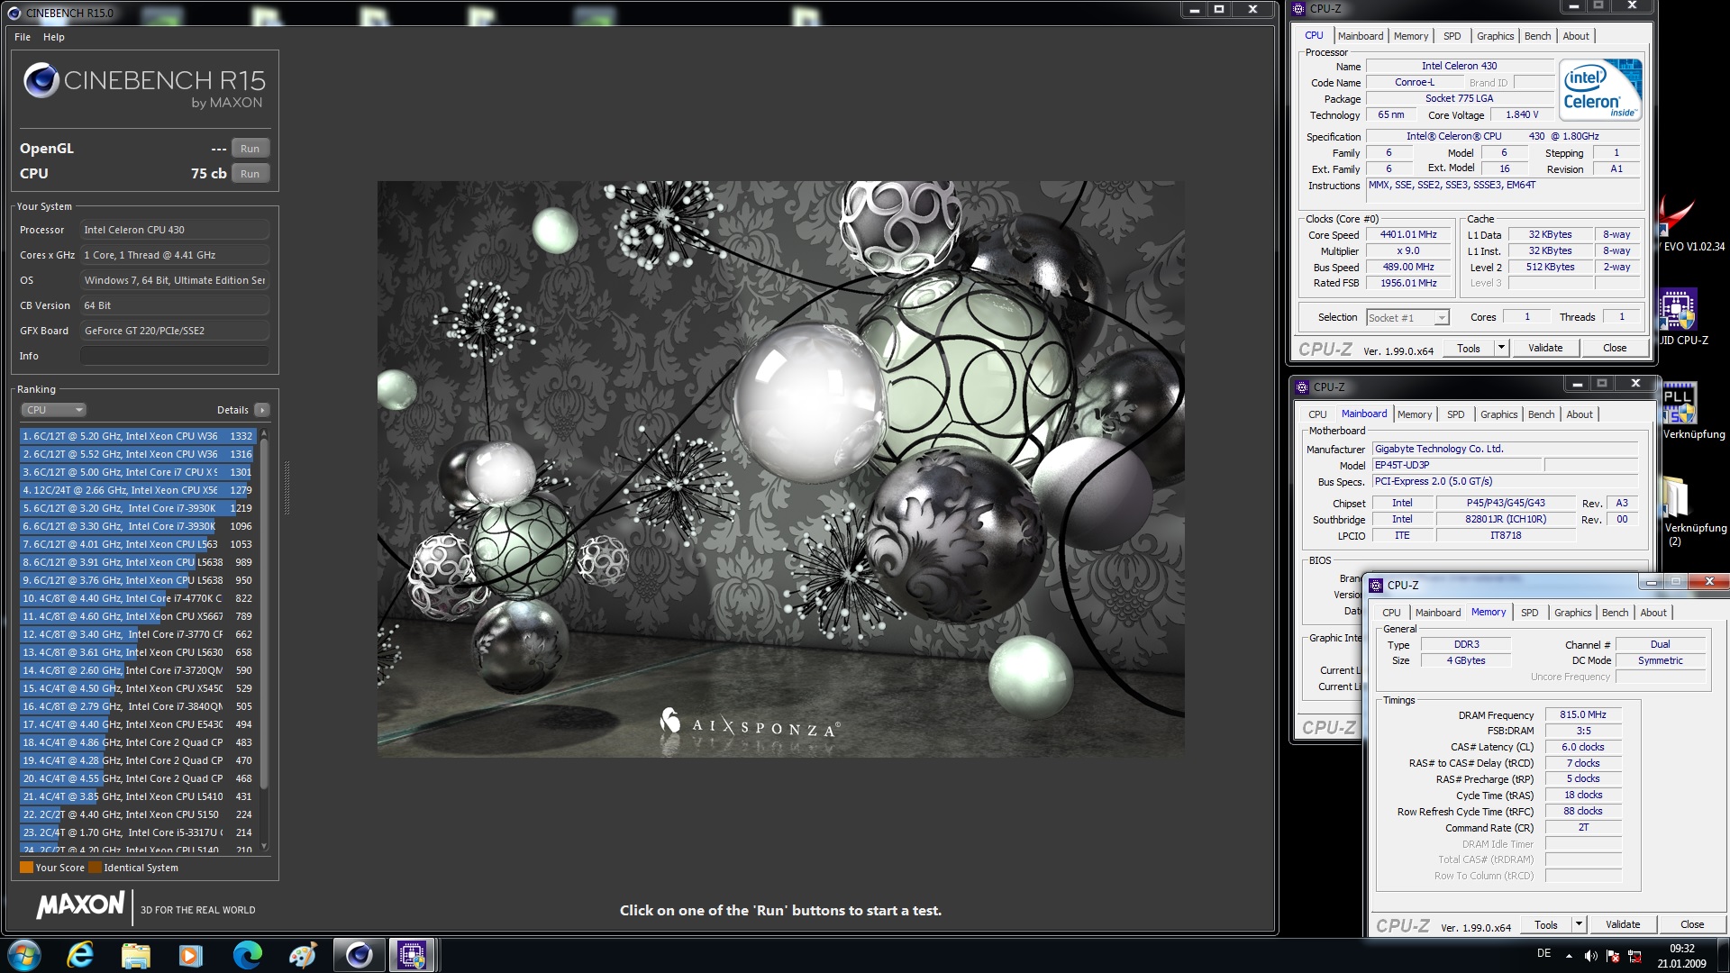Viewport: 1730px width, 973px height.
Task: Open Tools dropdown arrow in CPU-tab CPU-Z window
Action: coord(1501,348)
